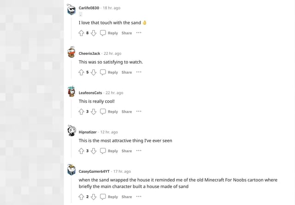The image size is (295, 205).
Task: Open more options on LeafeonsCats' comment
Action: pyautogui.click(x=139, y=111)
